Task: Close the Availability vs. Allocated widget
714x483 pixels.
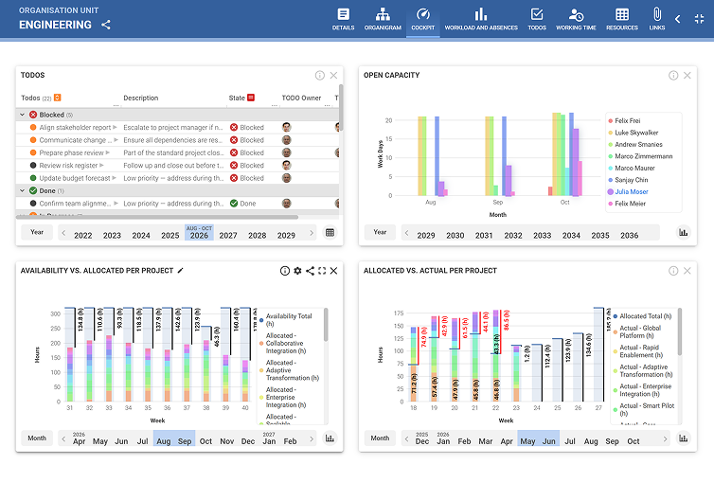Action: click(333, 271)
